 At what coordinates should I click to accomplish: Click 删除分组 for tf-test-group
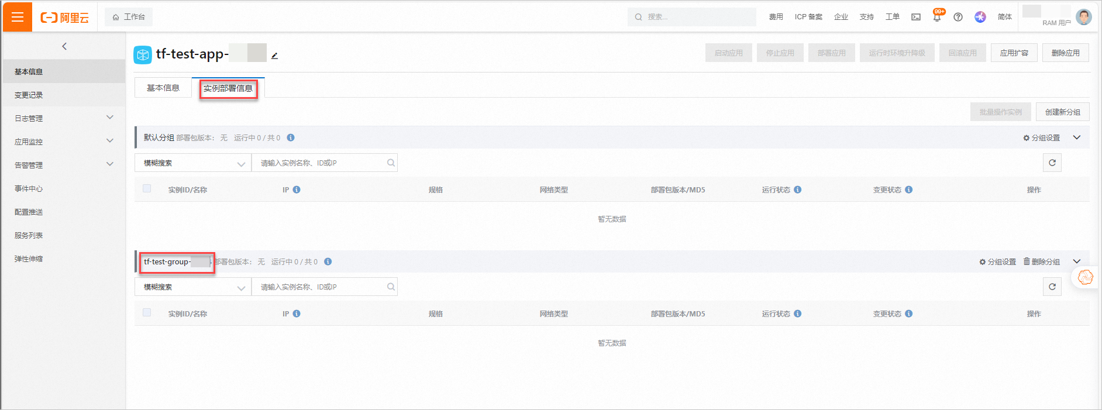(1041, 262)
